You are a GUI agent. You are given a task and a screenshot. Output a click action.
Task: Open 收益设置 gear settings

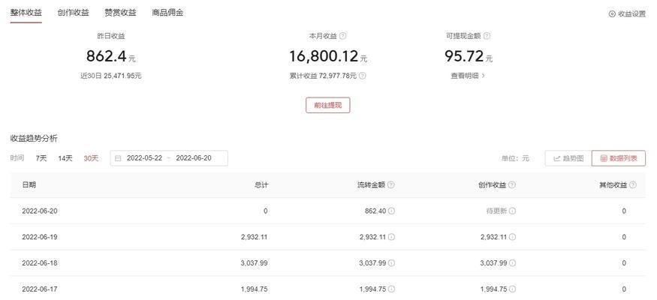click(x=627, y=13)
